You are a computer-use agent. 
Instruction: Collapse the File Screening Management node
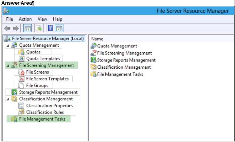8,66
